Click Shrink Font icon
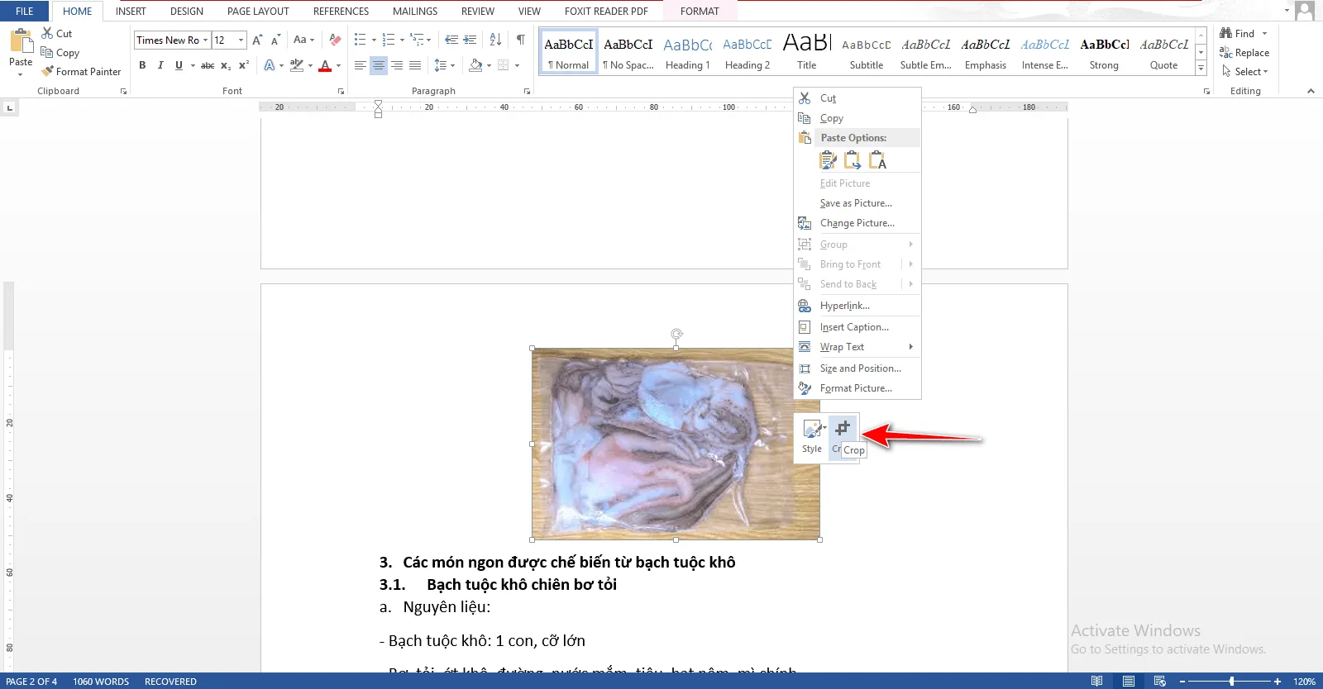1323x689 pixels. coord(275,40)
